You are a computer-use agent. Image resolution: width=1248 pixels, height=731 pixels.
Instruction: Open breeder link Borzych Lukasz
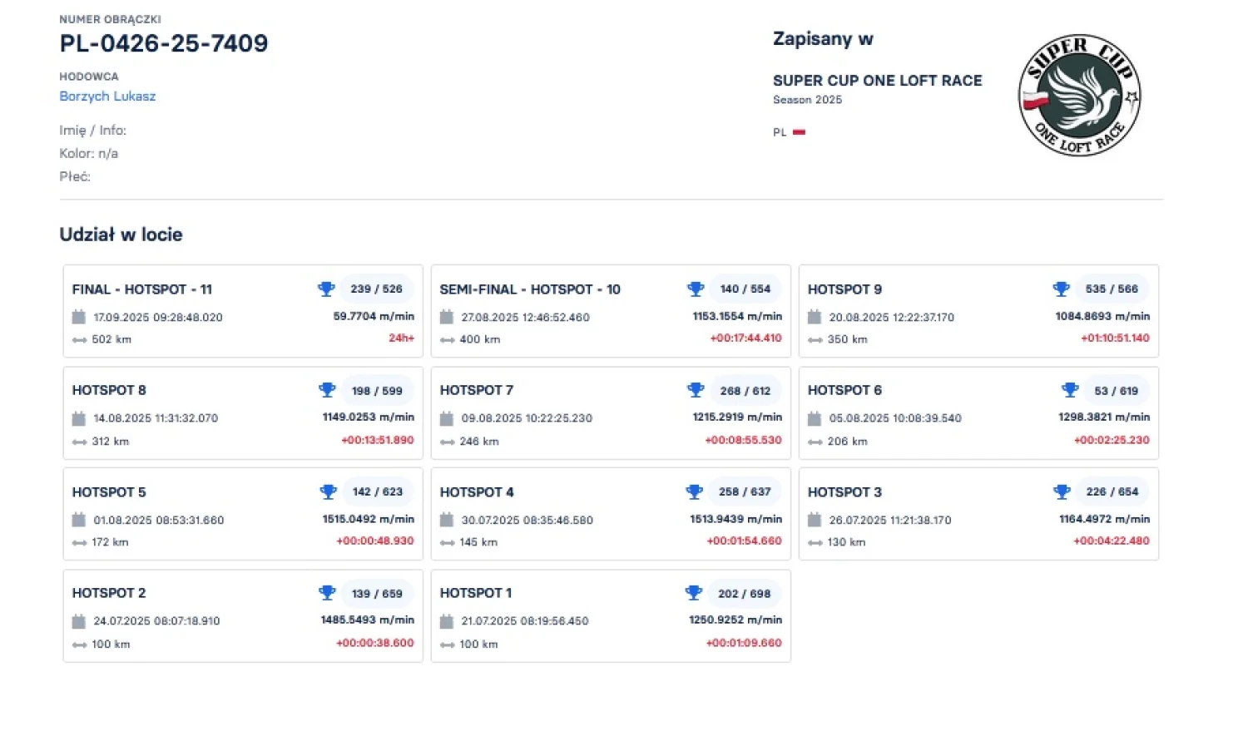coord(107,96)
